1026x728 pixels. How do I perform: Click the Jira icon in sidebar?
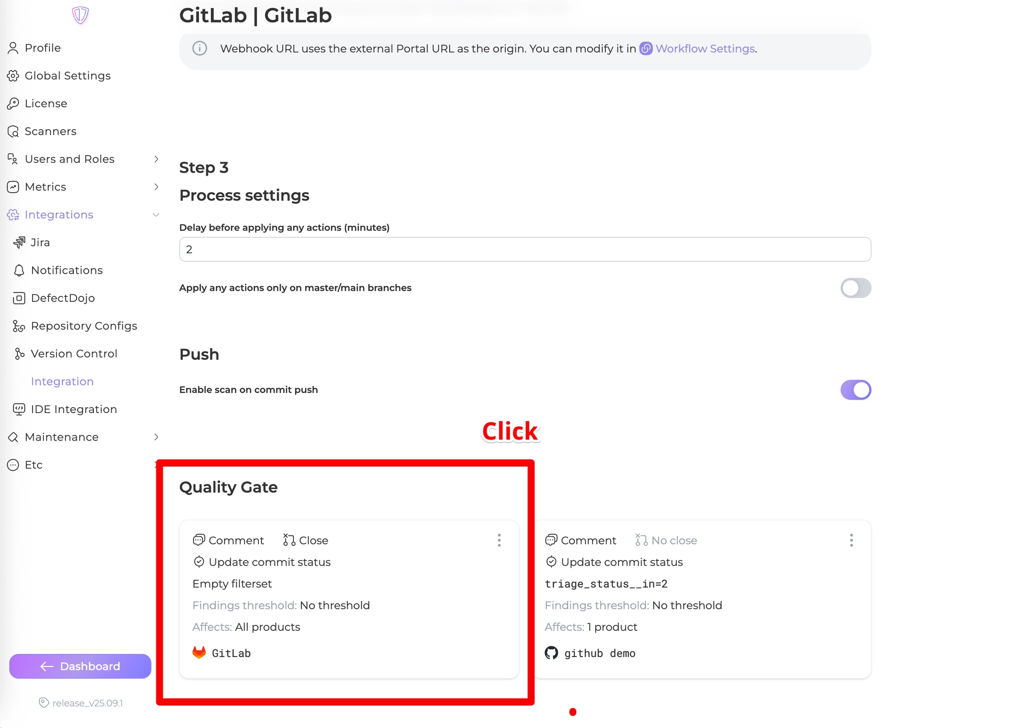[19, 242]
